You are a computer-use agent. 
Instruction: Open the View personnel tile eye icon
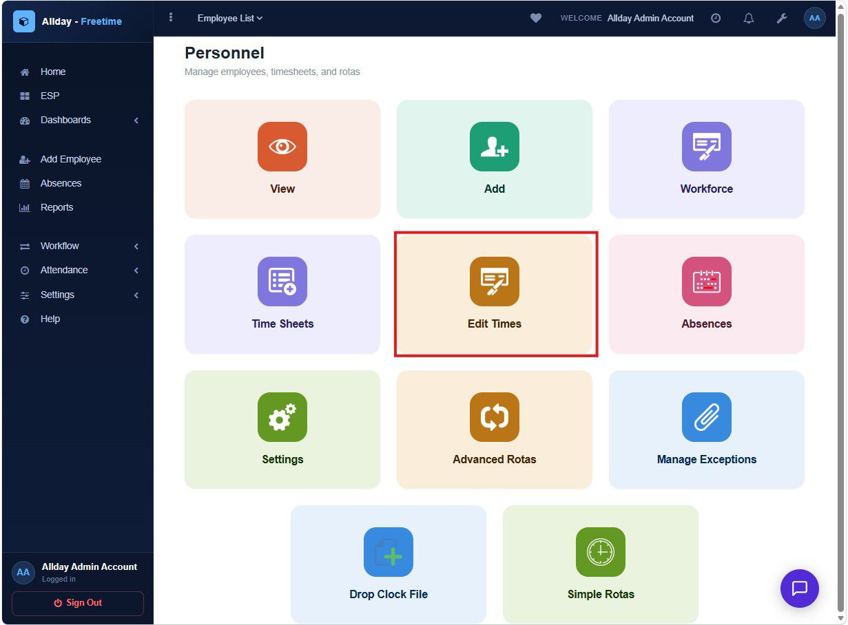click(x=282, y=147)
